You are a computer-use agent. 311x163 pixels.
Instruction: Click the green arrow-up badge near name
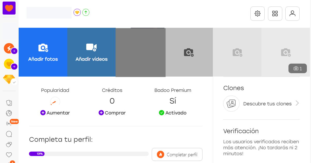[x=86, y=12]
